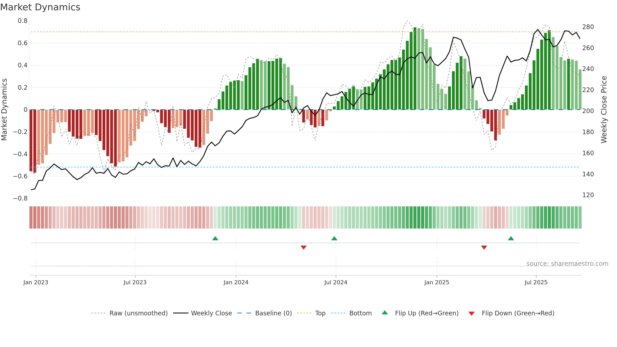Viewport: 617px width, 347px height.
Task: Click the red Flip Down triangle icon in legend
Action: [471, 314]
